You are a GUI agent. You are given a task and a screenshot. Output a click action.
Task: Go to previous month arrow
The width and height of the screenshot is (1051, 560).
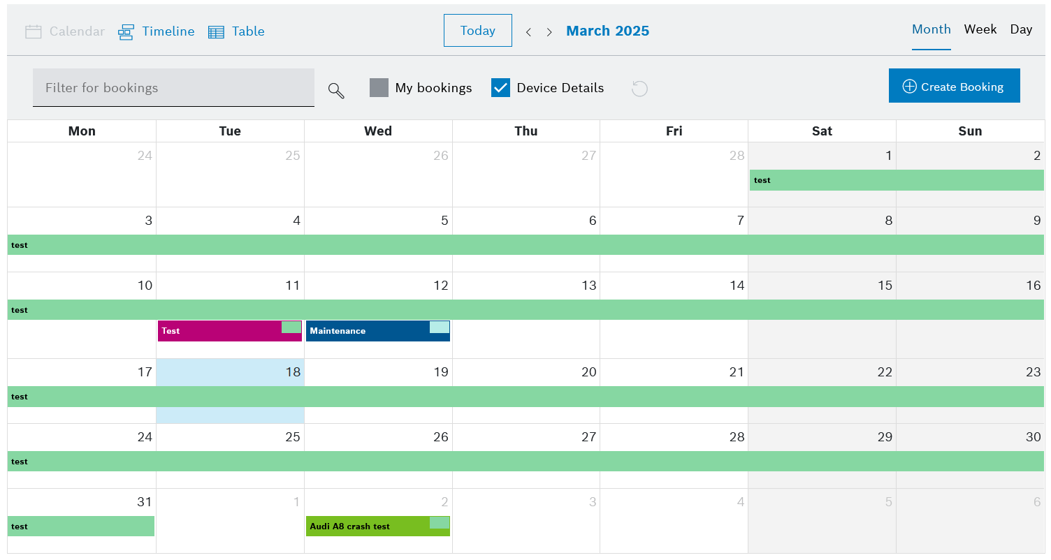(x=528, y=32)
